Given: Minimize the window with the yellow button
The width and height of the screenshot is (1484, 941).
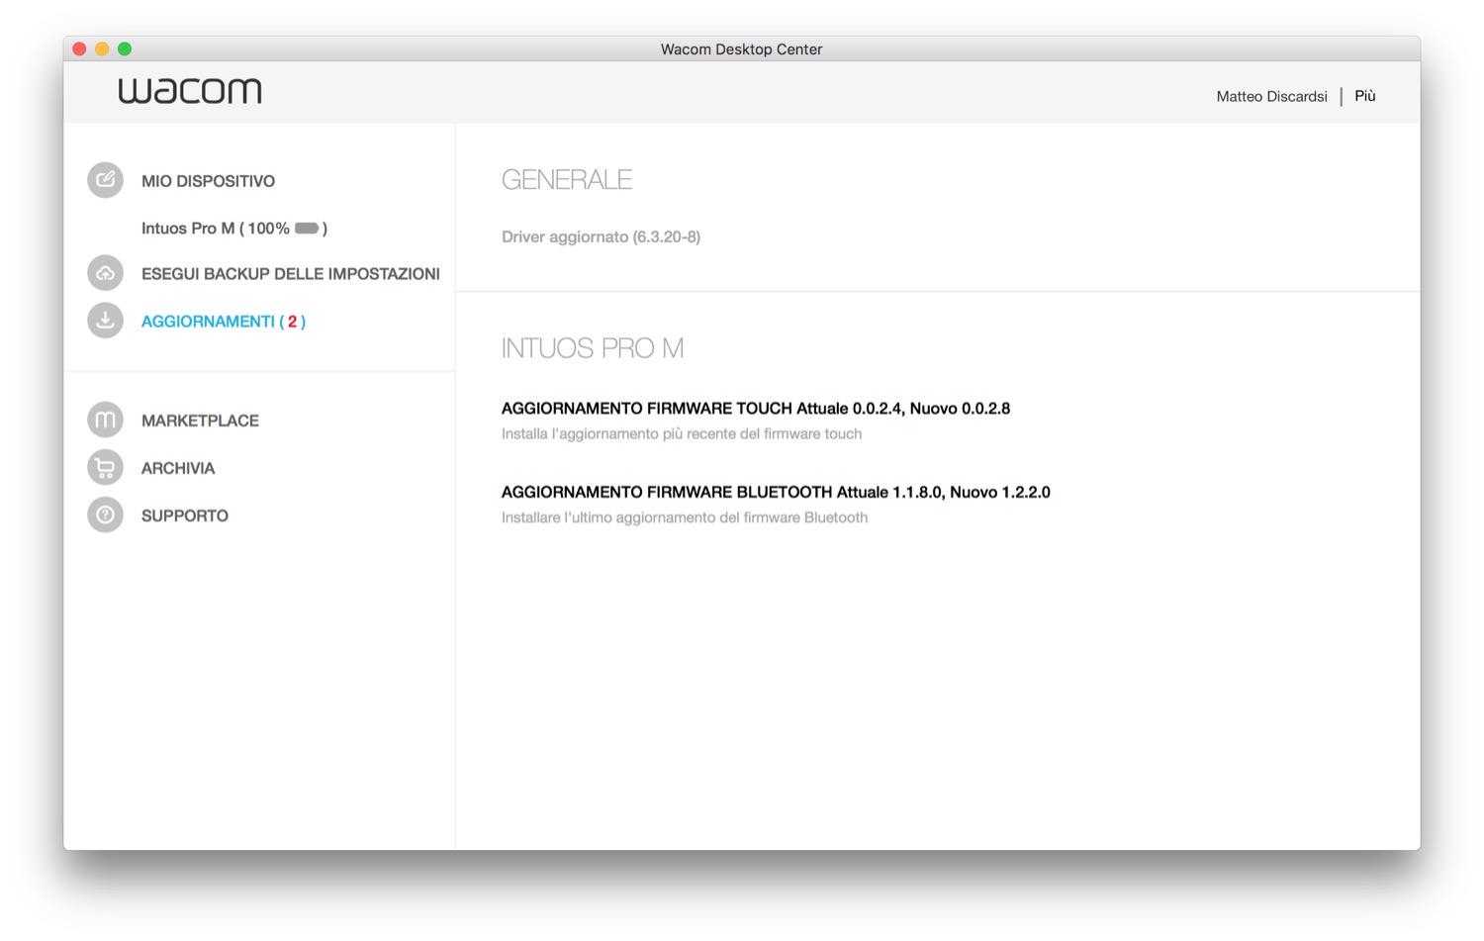Looking at the screenshot, I should 102,48.
